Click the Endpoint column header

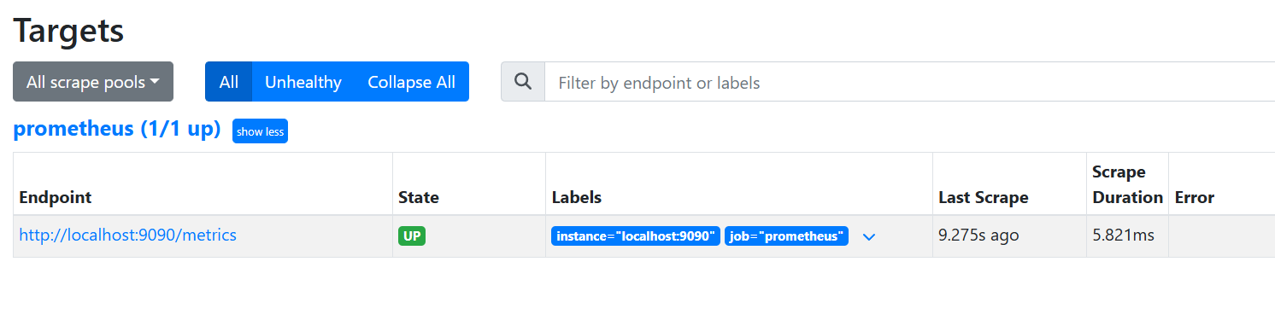click(x=56, y=197)
